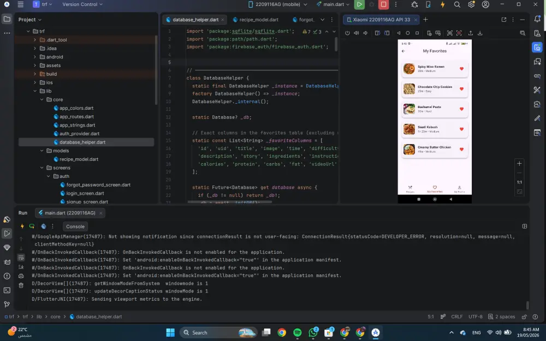
Task: Select main.dart (2209116AG) run tab
Action: click(70, 213)
